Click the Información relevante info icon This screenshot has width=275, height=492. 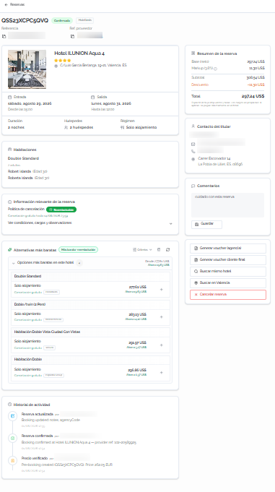pos(9,202)
